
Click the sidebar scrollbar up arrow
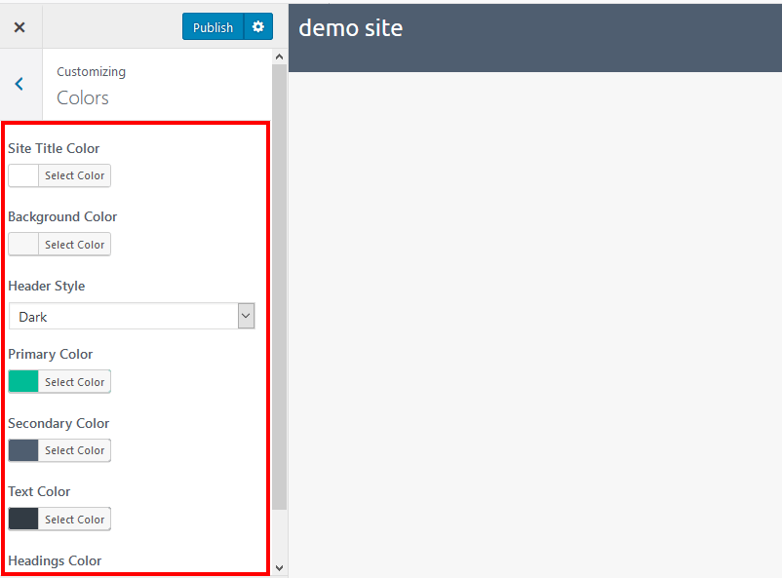point(279,57)
